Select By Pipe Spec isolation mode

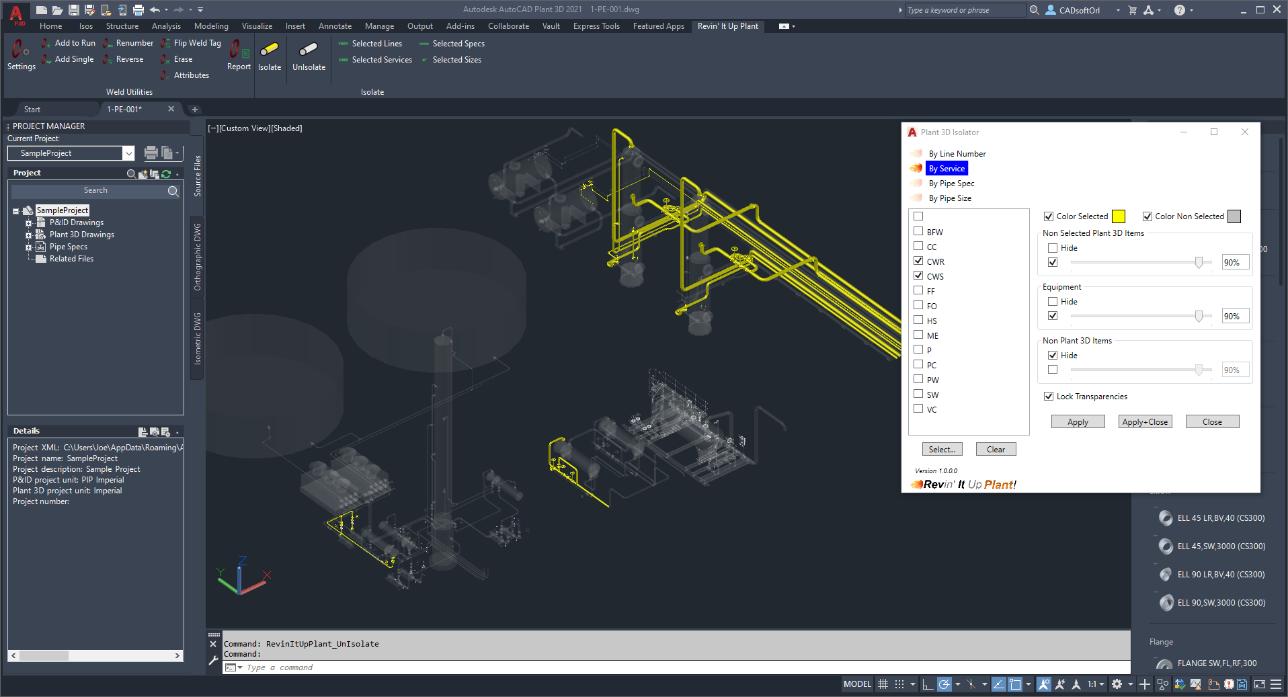tap(951, 183)
